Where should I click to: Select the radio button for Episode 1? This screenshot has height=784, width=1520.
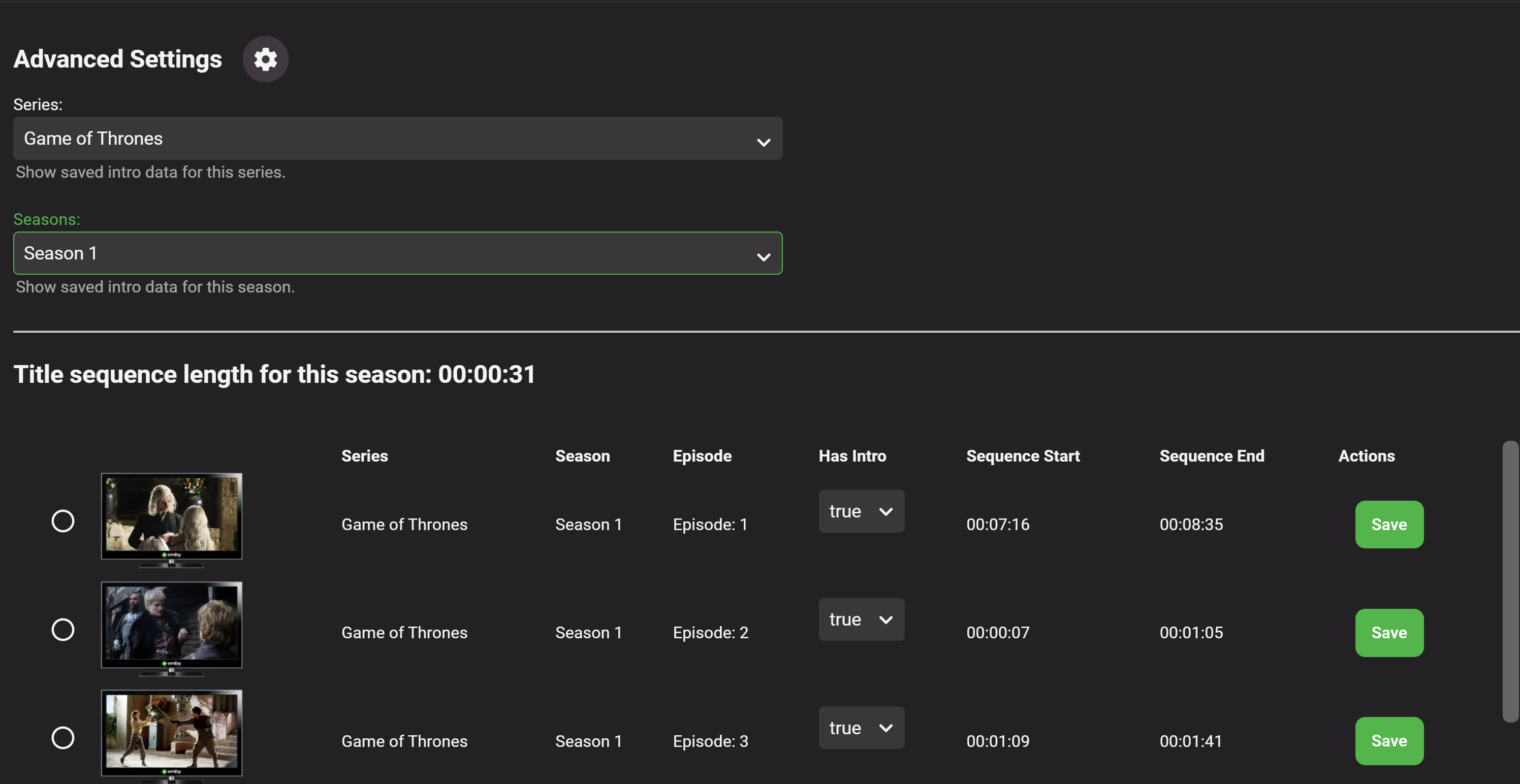62,521
